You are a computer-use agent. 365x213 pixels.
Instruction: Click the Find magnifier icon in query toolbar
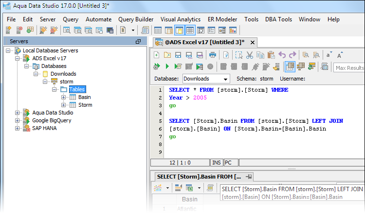coord(306,55)
